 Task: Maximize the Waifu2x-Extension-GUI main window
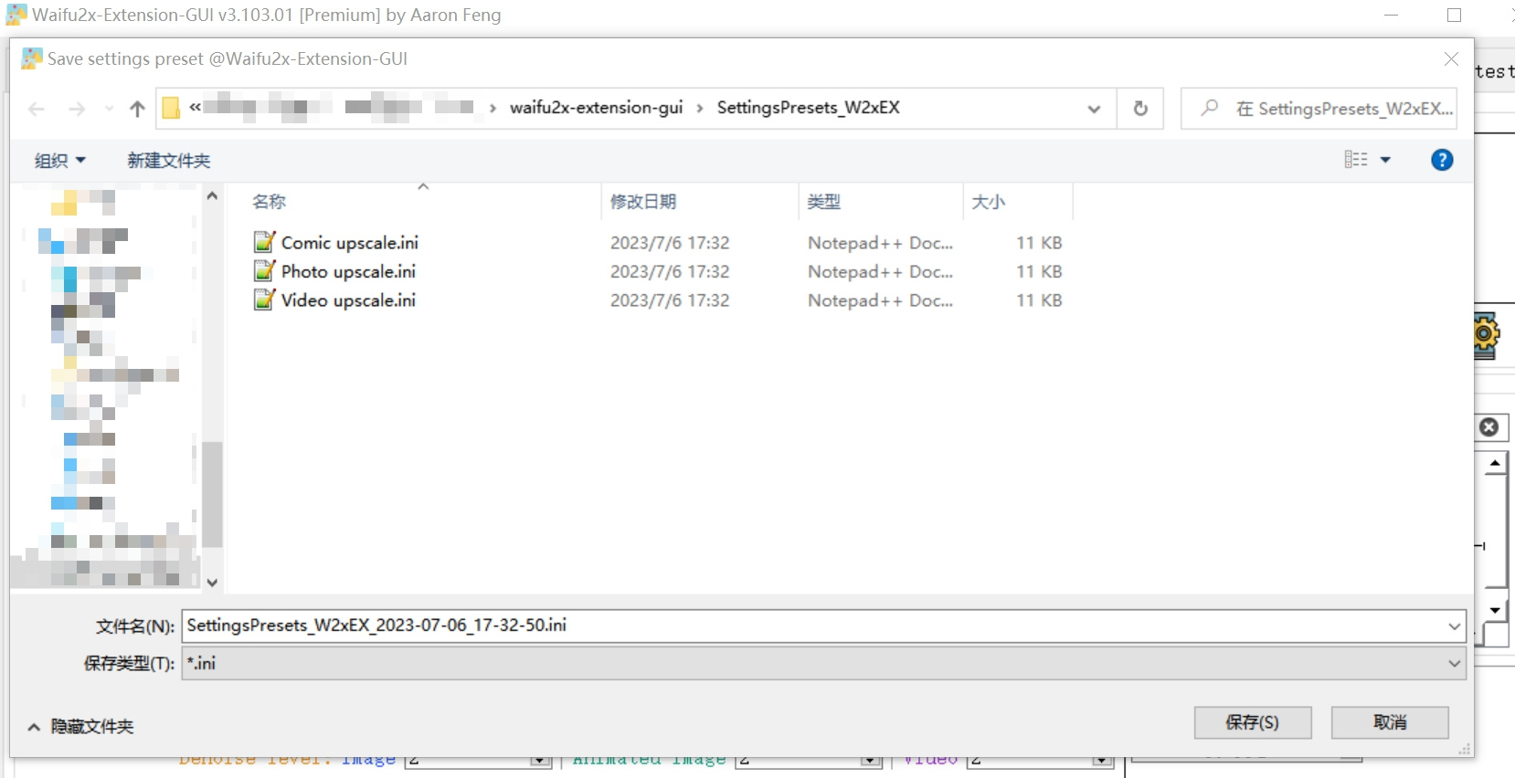click(1455, 15)
